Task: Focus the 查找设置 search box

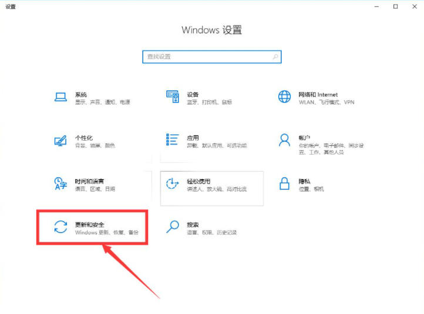Action: [207, 57]
